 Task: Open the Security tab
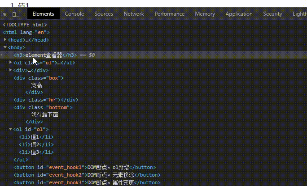[x=272, y=14]
